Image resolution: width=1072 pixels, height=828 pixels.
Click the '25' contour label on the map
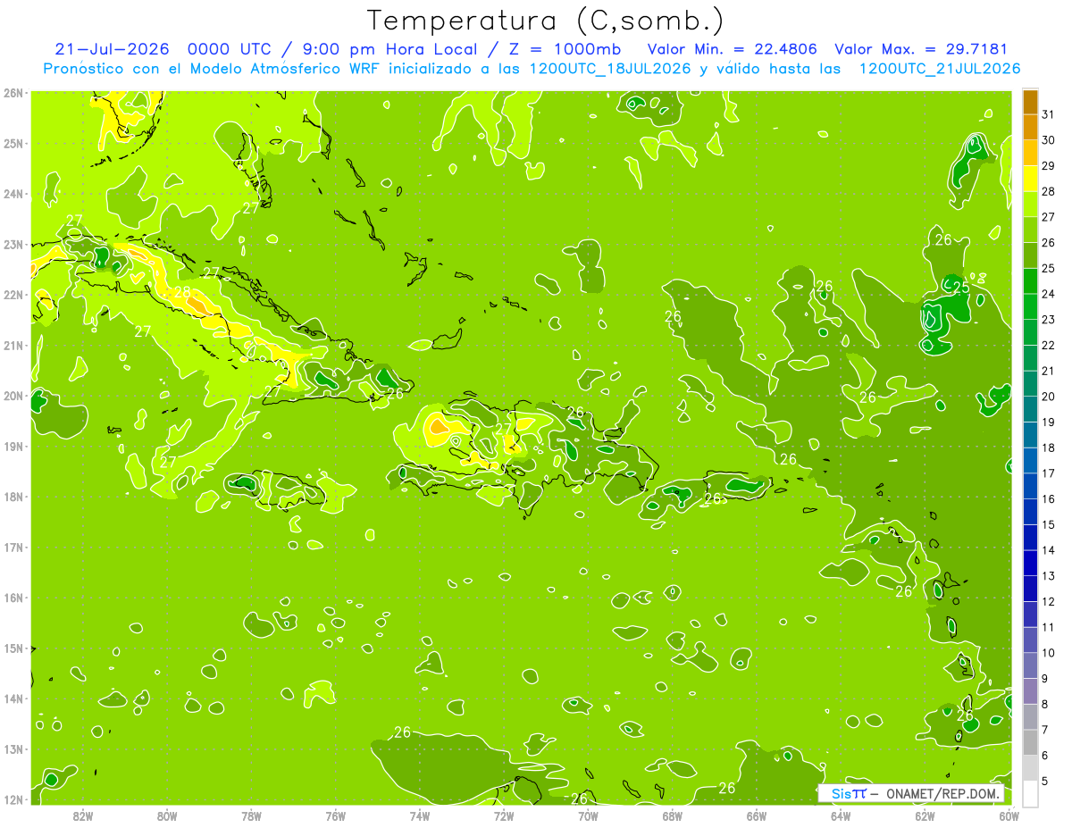[961, 288]
